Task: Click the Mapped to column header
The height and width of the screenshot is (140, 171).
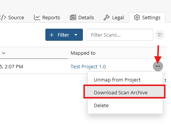Action: click(83, 53)
